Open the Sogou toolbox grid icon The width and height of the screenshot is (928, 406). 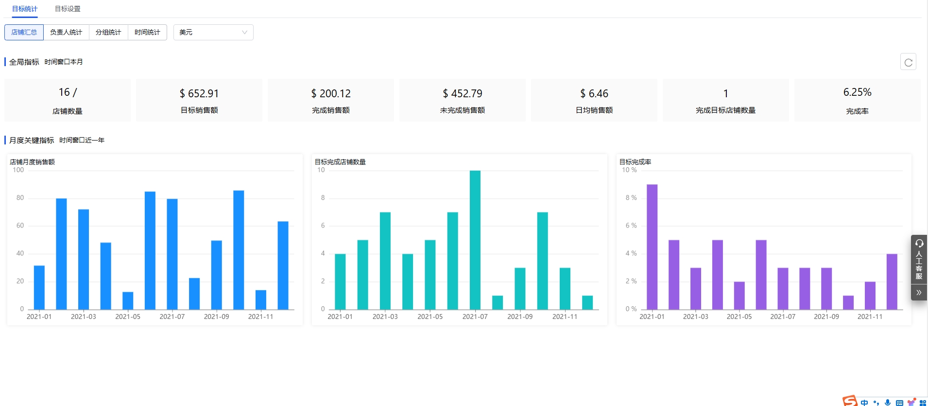[923, 403]
